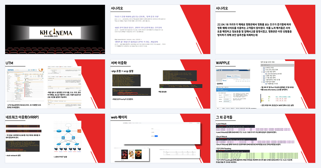321x168 pixels.
Task: Click the '스위치 PVST 설정' caption
Action: click(x=60, y=157)
